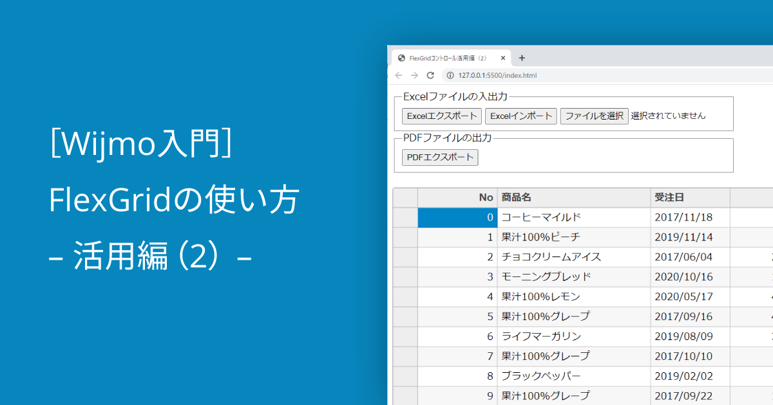Close the FlexGridコントロール活用編（2）tab
This screenshot has width=773, height=405.
pos(503,58)
